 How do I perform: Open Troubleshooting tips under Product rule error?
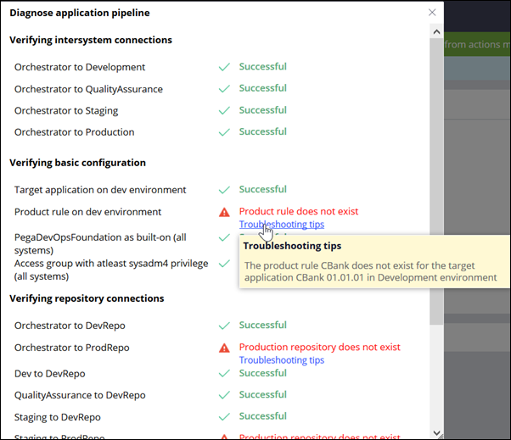281,225
